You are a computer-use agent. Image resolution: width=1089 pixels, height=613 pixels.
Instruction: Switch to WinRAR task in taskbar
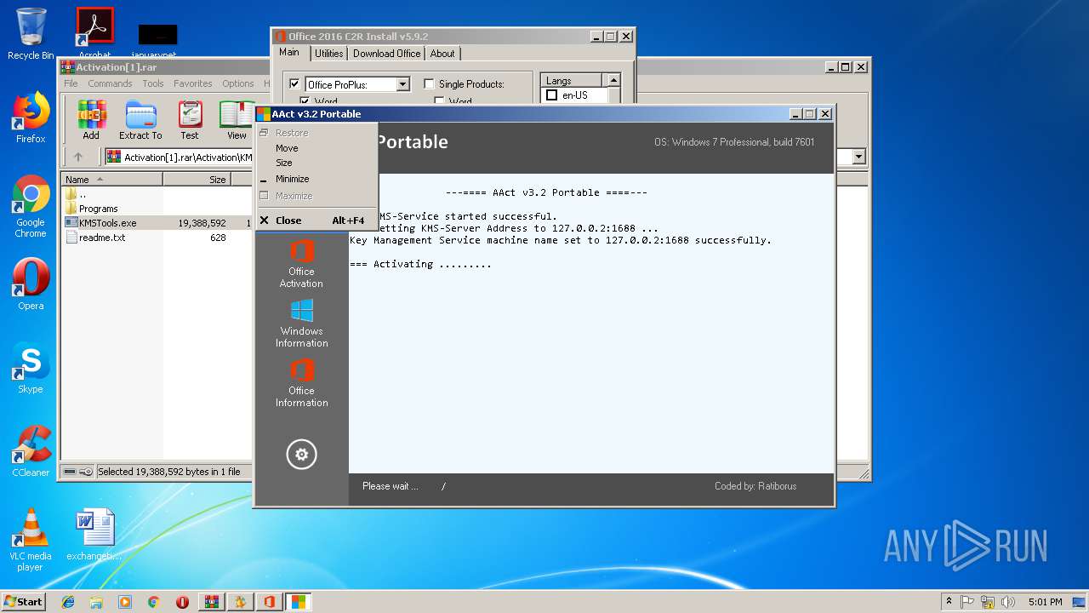[x=211, y=602]
